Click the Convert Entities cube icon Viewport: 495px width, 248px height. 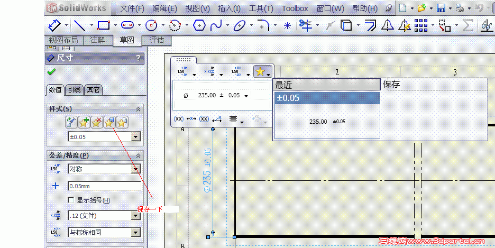[346, 25]
